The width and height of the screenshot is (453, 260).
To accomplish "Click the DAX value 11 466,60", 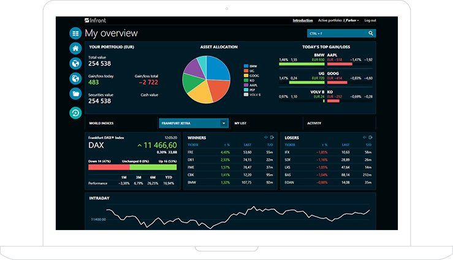I will pos(161,145).
